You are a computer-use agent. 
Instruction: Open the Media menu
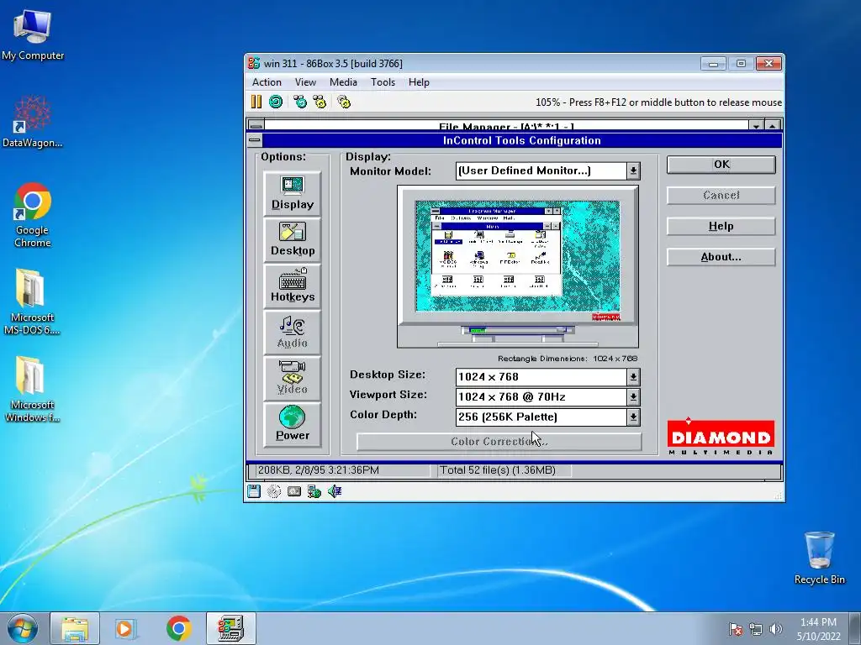click(x=343, y=82)
